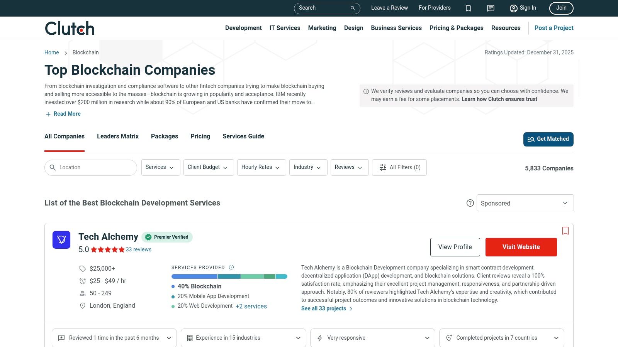Viewport: 618px width, 347px height.
Task: Click See all 33 projects link
Action: click(327, 308)
